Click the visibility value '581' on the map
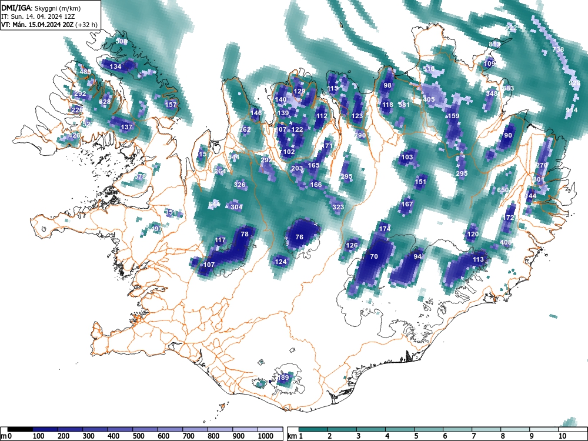The width and height of the screenshot is (588, 441). [404, 105]
